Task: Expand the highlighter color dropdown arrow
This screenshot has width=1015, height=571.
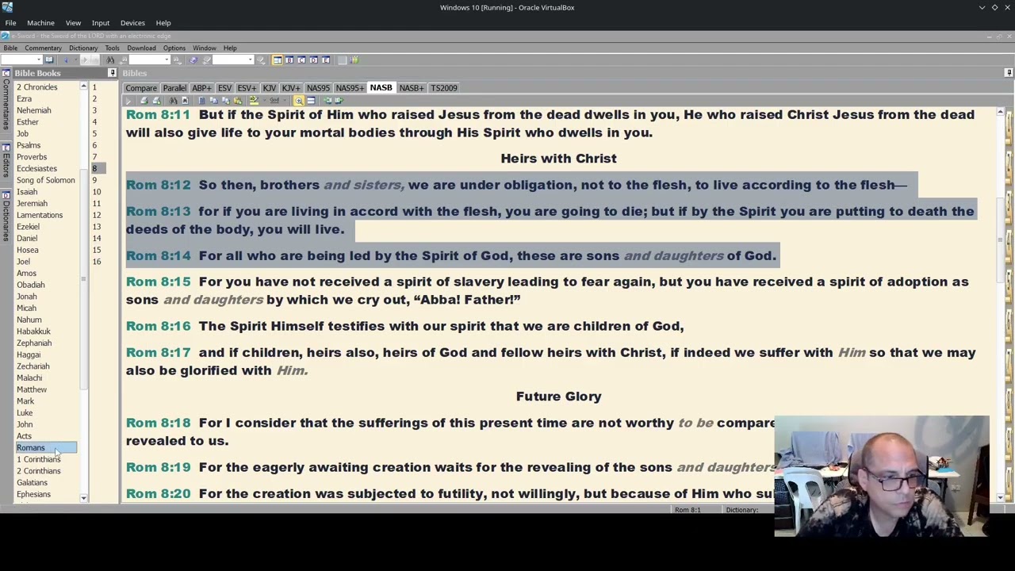Action: (264, 101)
